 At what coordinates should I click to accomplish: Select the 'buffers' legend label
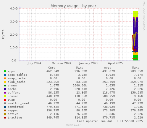pyautogui.click(x=14, y=93)
